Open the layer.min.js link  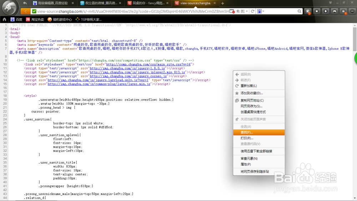tap(99, 84)
